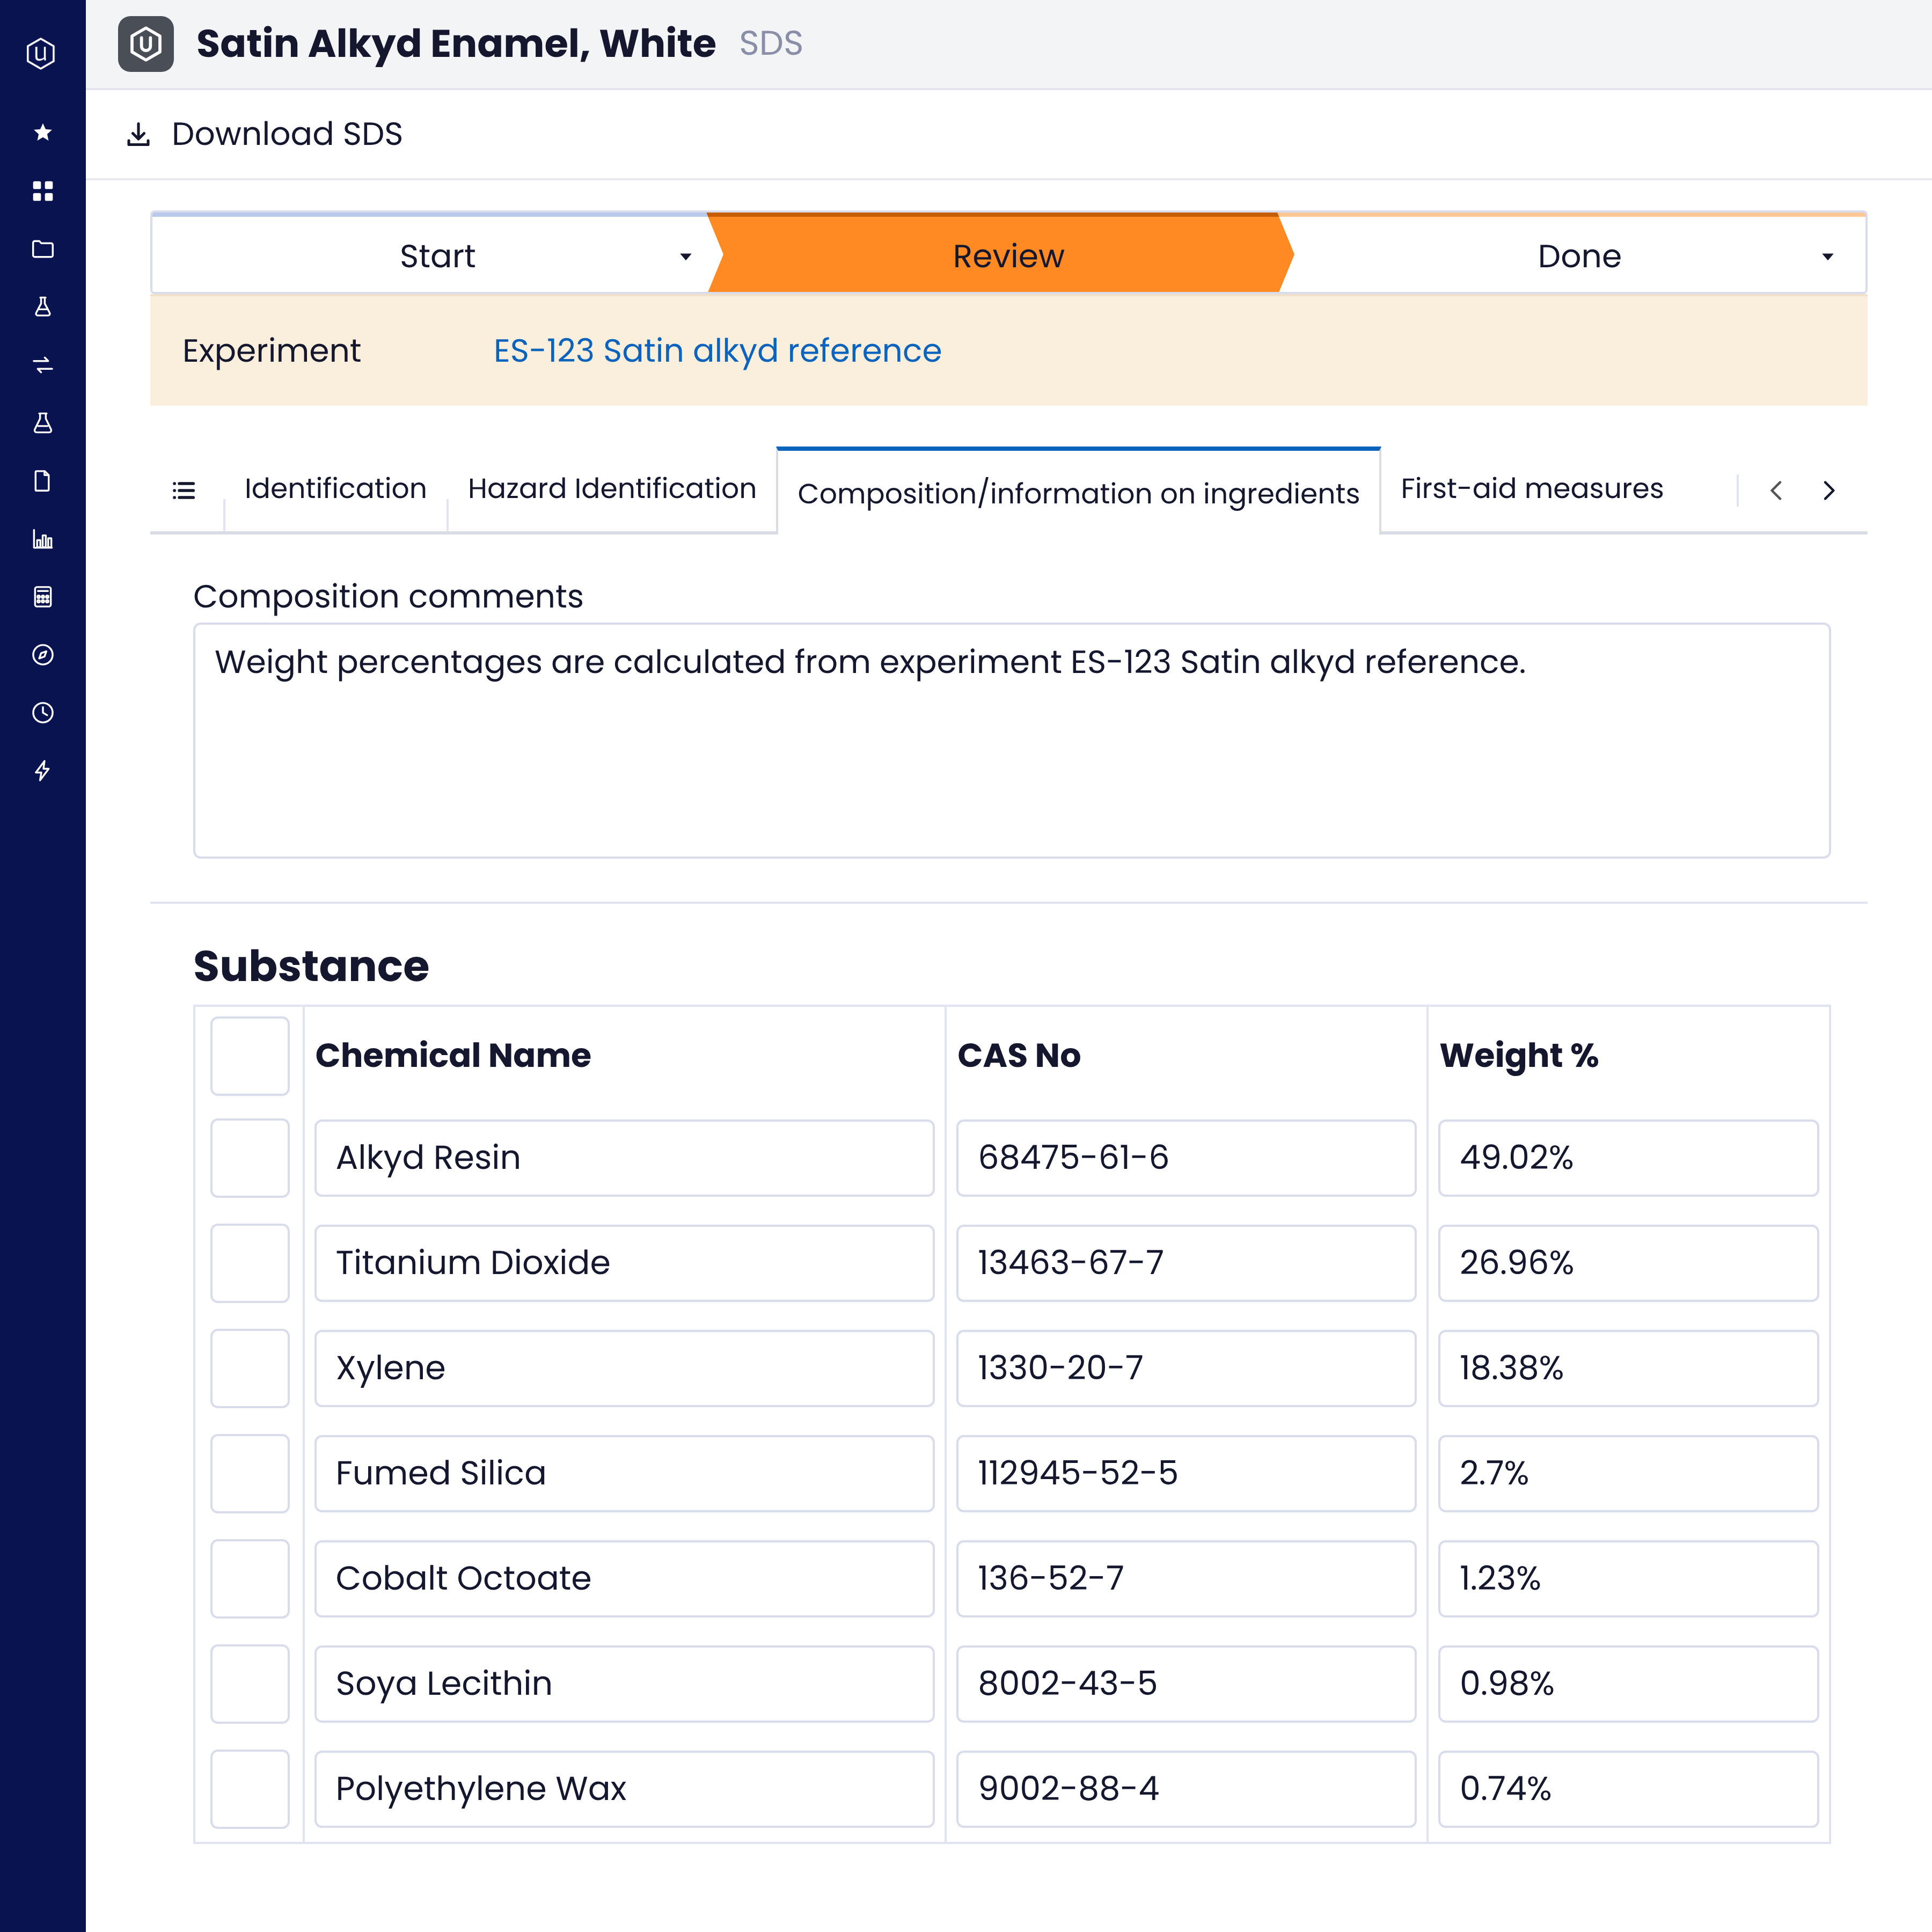Open the clock history icon in sidebar

click(x=42, y=713)
